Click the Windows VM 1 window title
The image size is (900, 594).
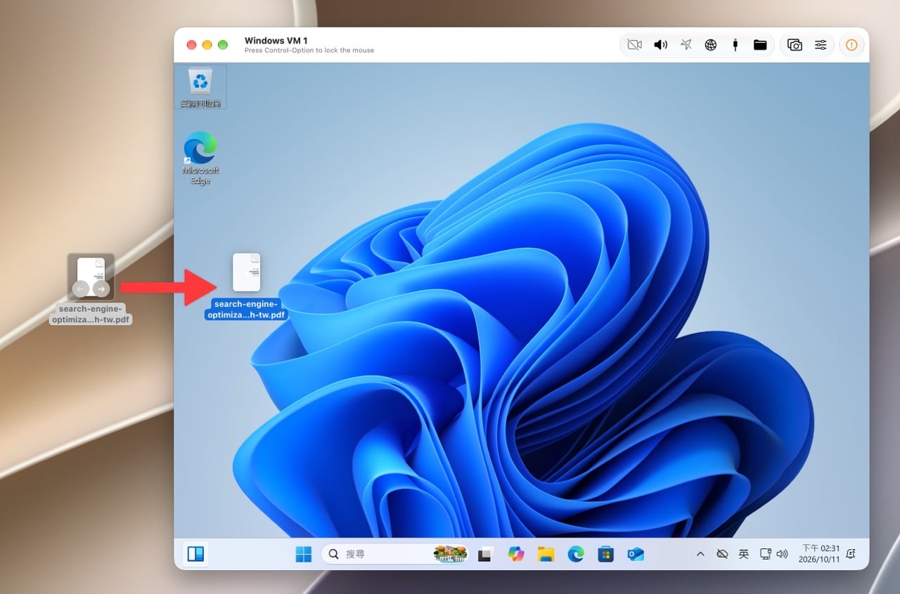pos(276,41)
